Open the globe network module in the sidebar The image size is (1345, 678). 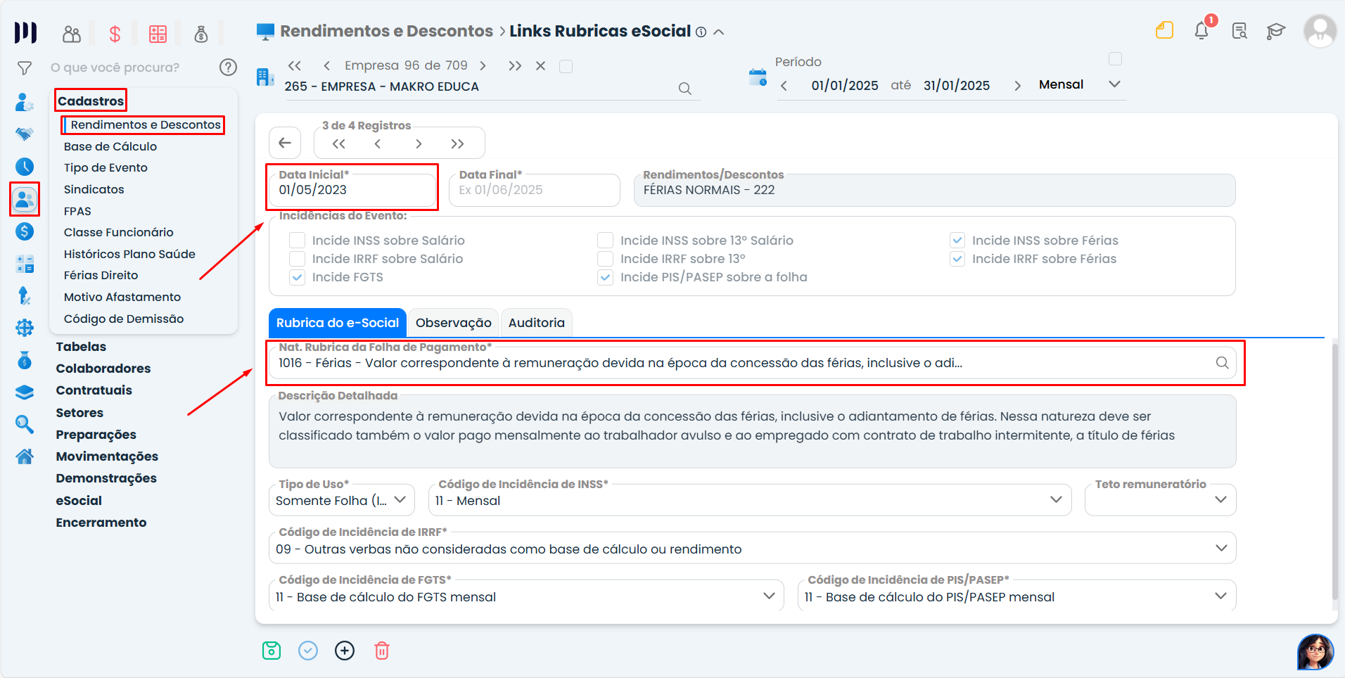point(25,328)
